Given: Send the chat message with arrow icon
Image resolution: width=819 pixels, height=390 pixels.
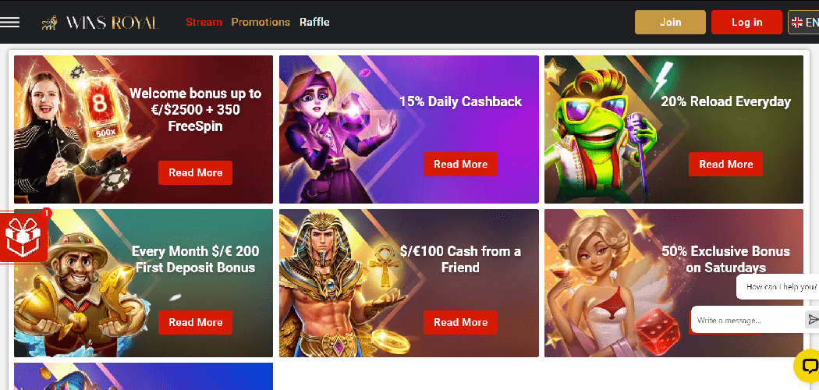Looking at the screenshot, I should click(812, 320).
